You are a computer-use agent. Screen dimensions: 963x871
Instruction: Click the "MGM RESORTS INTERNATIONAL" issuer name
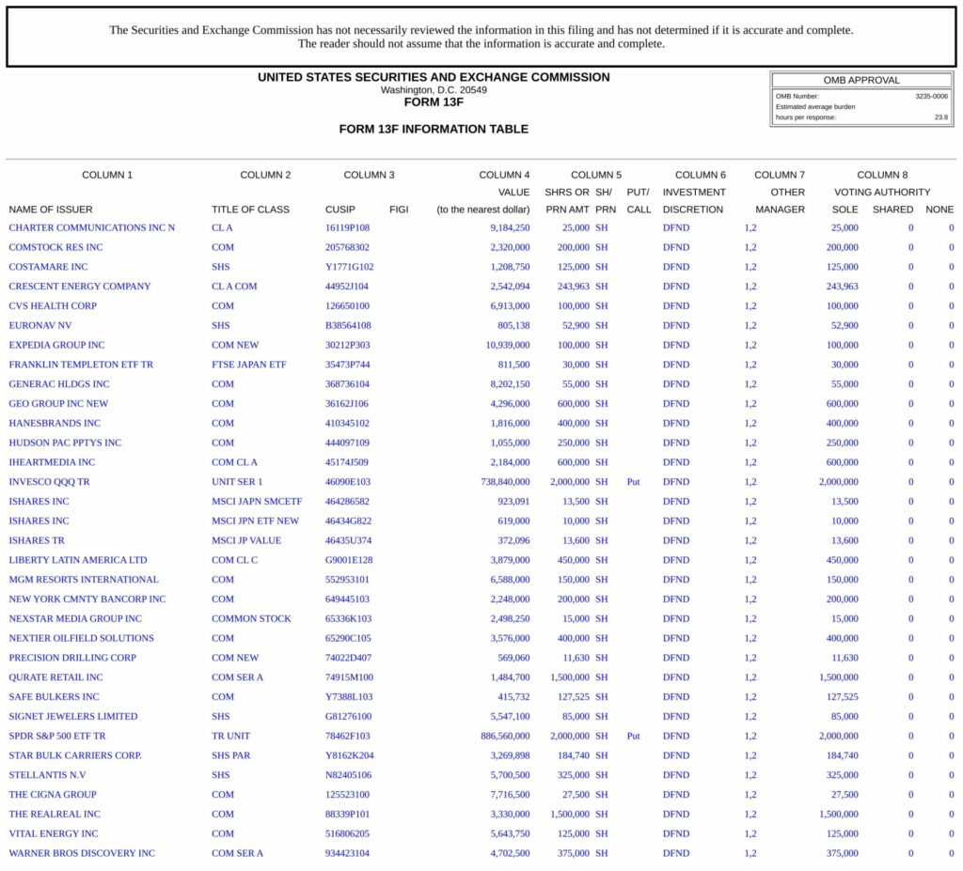[84, 580]
